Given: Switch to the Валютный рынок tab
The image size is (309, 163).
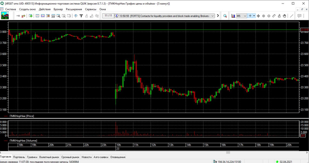Looking at the screenshot, I should (49, 157).
